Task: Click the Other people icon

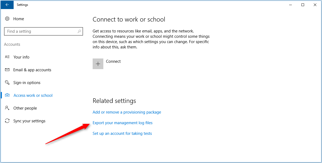Action: [7, 108]
